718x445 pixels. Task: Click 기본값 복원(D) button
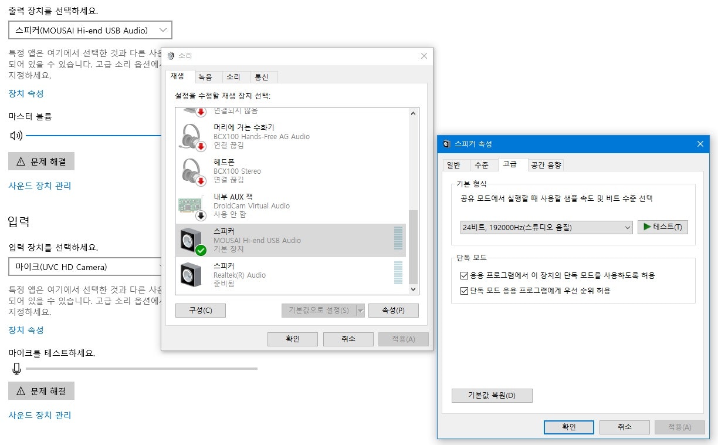point(492,395)
